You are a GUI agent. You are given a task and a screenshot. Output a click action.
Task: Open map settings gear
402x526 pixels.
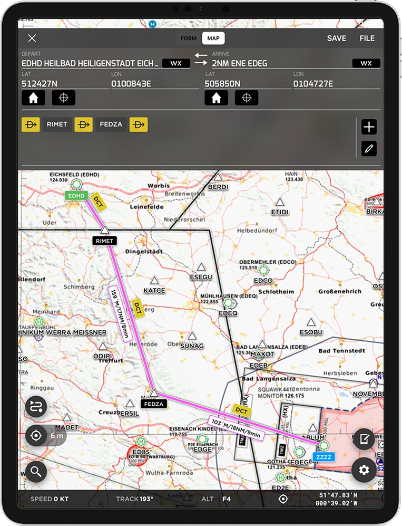[x=364, y=470]
